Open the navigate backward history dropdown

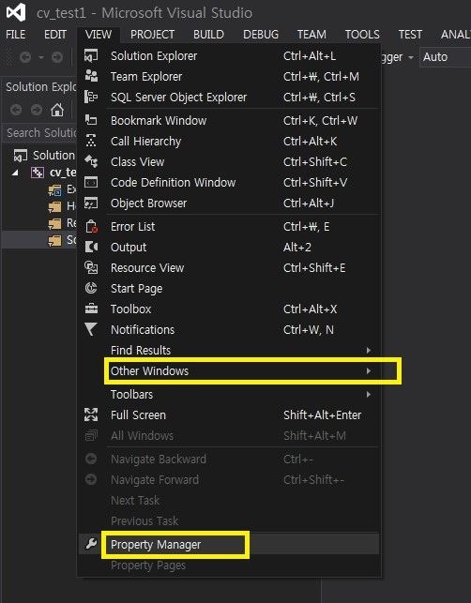[40, 58]
